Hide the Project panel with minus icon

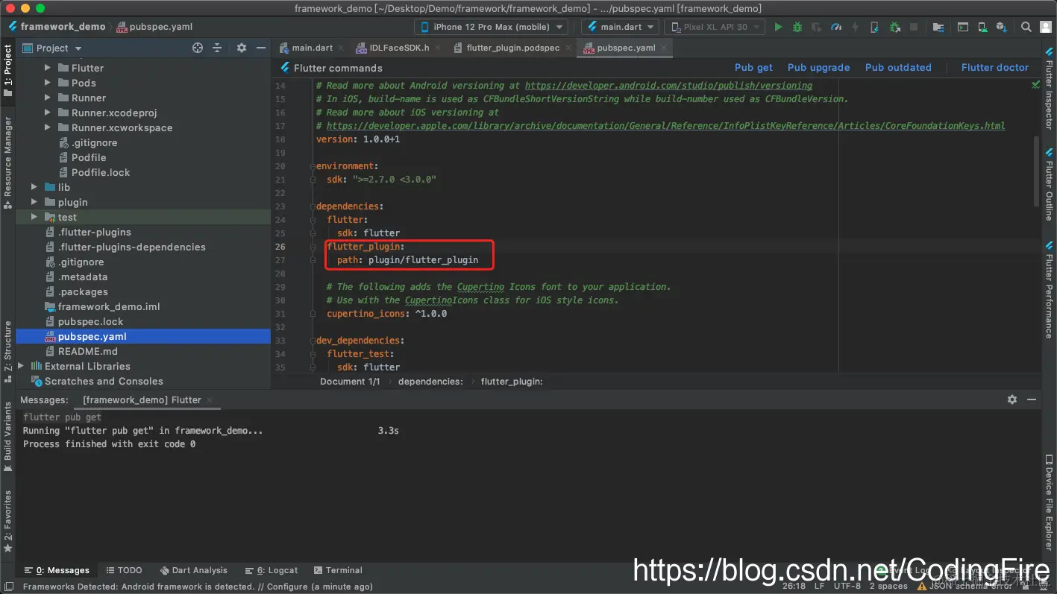click(261, 48)
